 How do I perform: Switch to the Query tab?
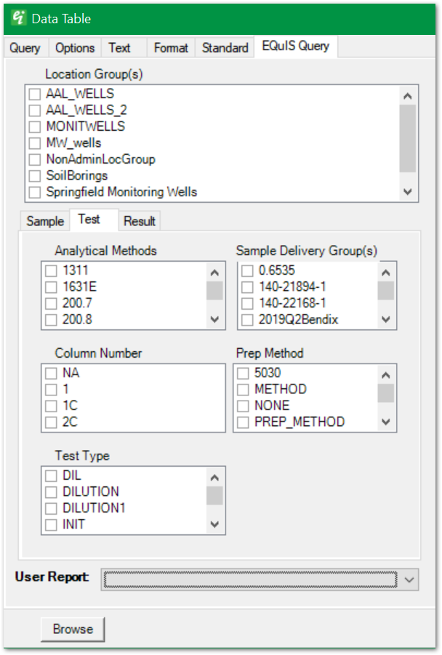click(x=25, y=48)
